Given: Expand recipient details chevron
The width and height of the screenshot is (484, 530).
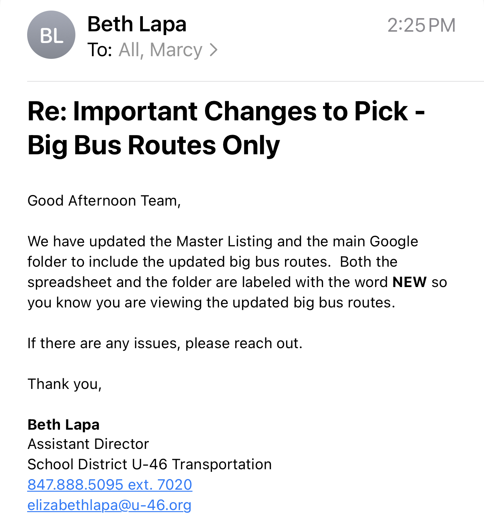Looking at the screenshot, I should tap(214, 50).
